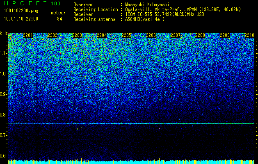Click the 1.0 frequency axis label
Image resolution: width=258 pixels, height=164 pixels.
coord(3,74)
